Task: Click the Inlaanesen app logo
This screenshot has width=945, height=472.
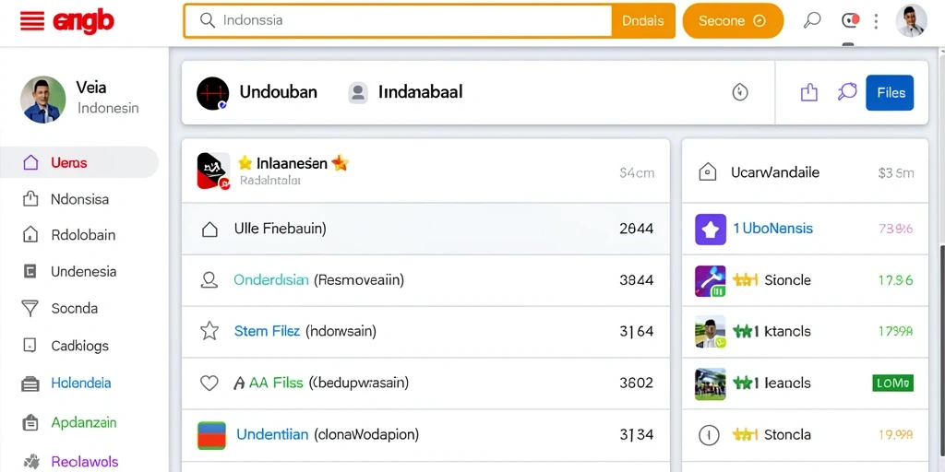Action: point(213,171)
